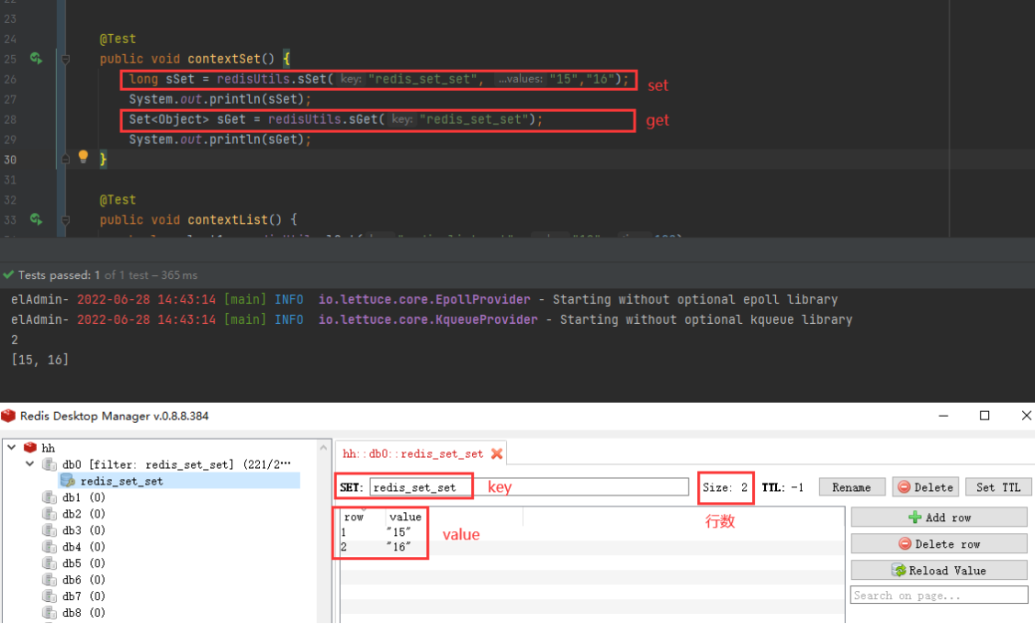Screen dimensions: 1035x624
Task: Click System.out.println(sSet) on line 27
Action: tap(219, 100)
